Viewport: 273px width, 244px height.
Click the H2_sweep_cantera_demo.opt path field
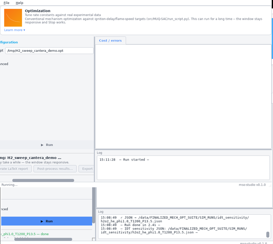point(49,51)
